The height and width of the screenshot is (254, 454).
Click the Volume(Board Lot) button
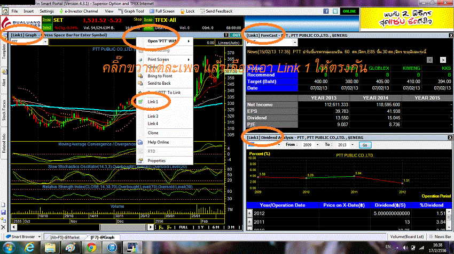[407, 236]
